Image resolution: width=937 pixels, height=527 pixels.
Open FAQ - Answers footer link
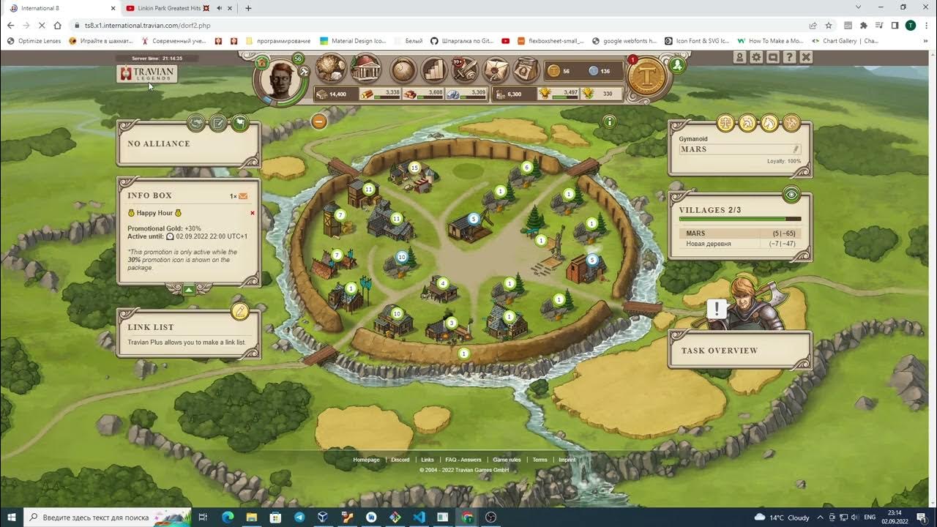pyautogui.click(x=463, y=460)
